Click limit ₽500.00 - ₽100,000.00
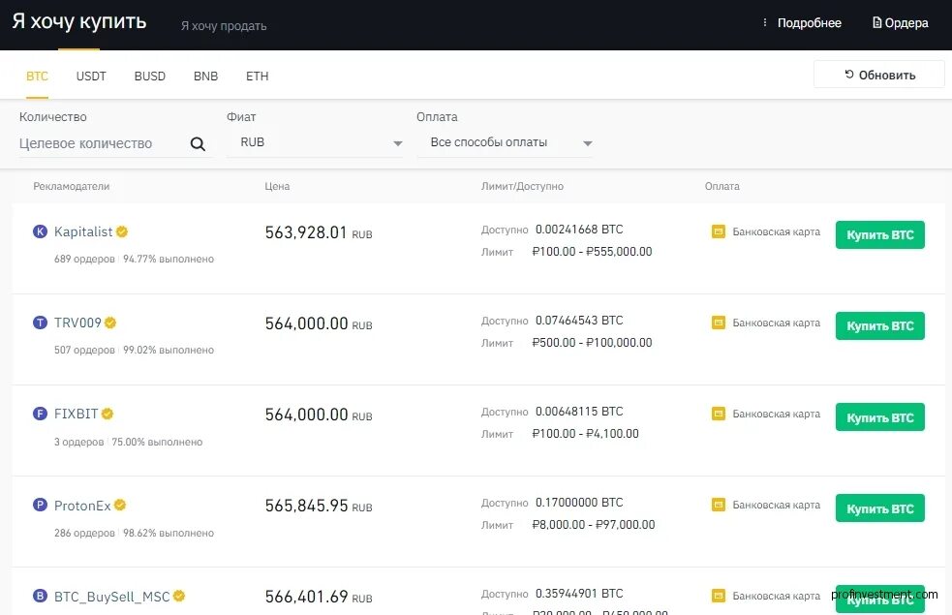952x615 pixels. pos(592,343)
